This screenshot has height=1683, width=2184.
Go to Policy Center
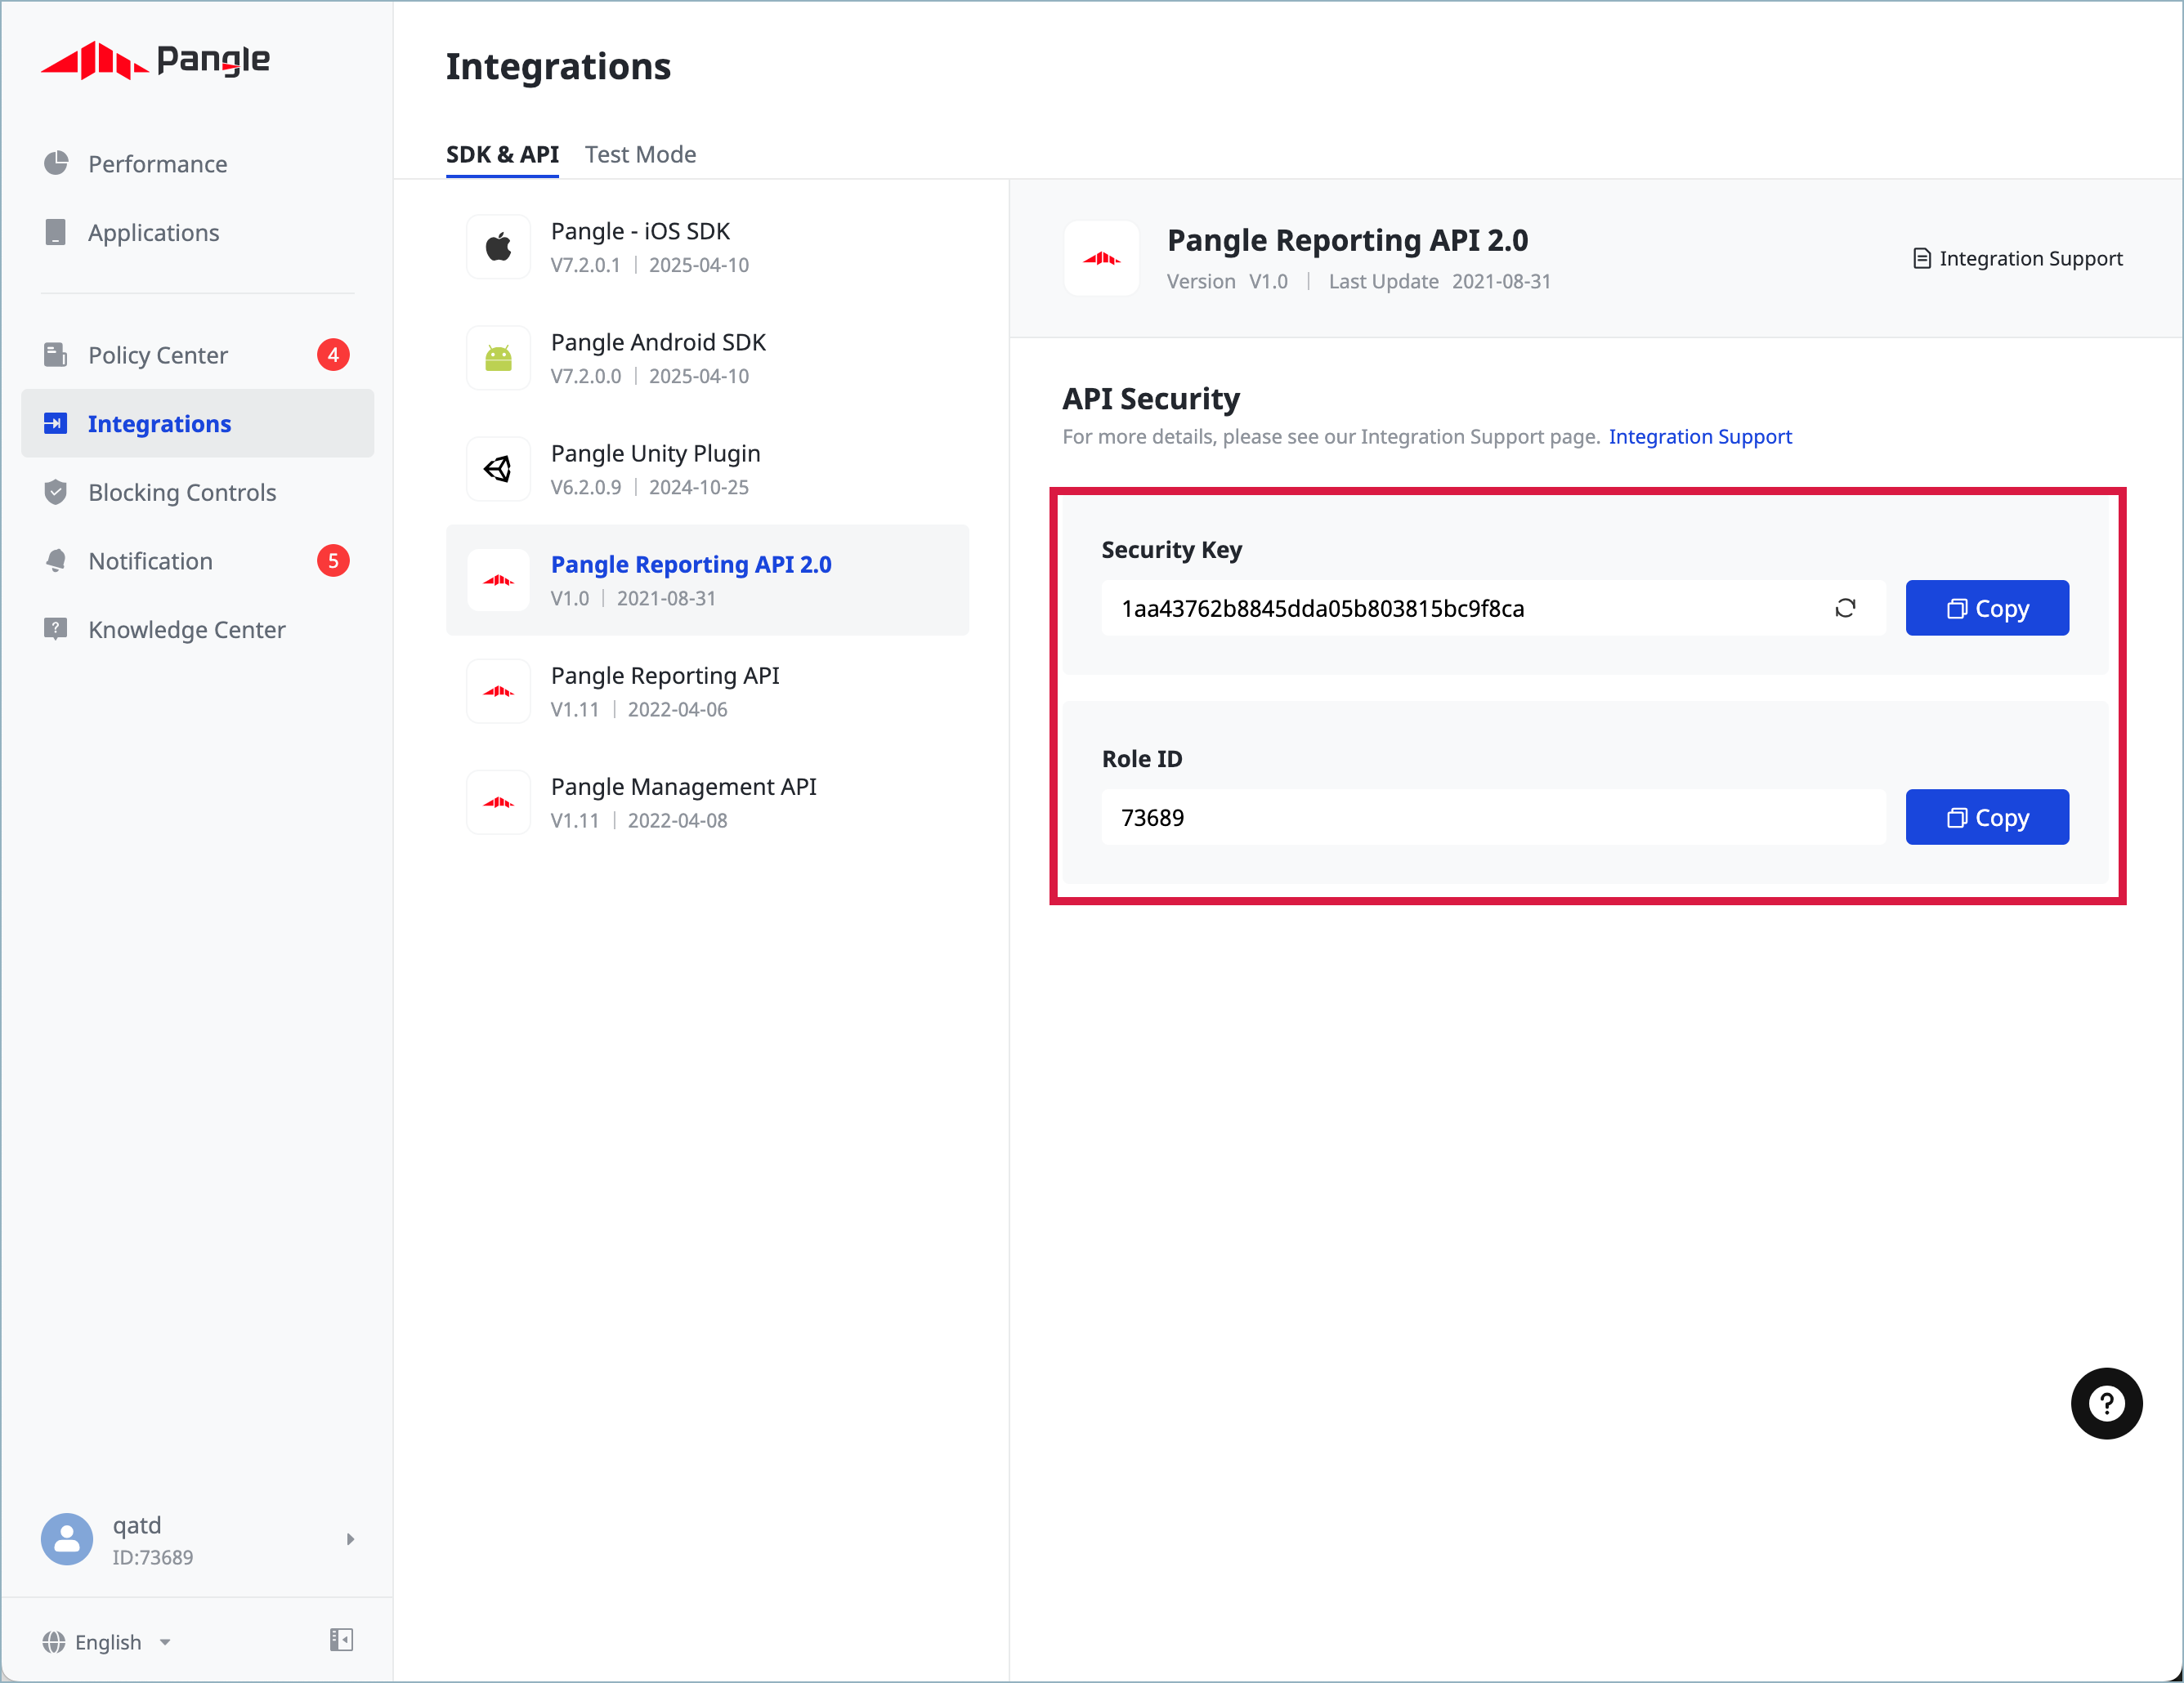197,355
